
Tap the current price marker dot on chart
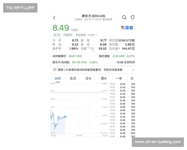coord(65,117)
